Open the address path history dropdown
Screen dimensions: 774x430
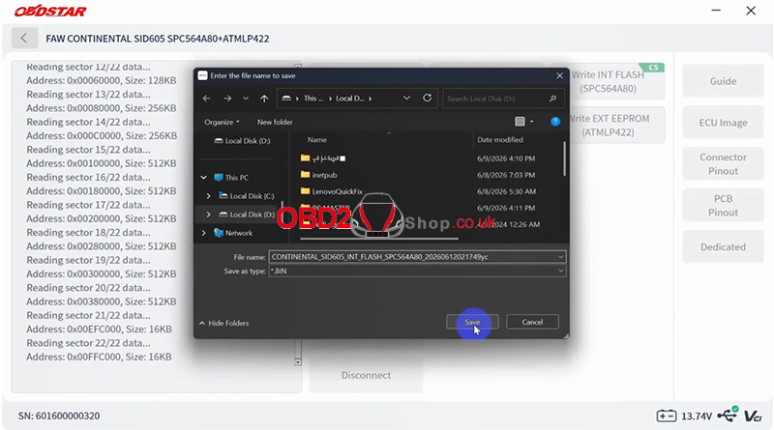pyautogui.click(x=406, y=99)
